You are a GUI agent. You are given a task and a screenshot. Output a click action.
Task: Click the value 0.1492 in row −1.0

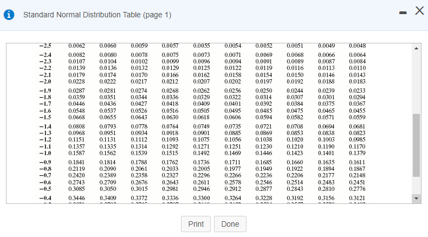tap(202, 153)
